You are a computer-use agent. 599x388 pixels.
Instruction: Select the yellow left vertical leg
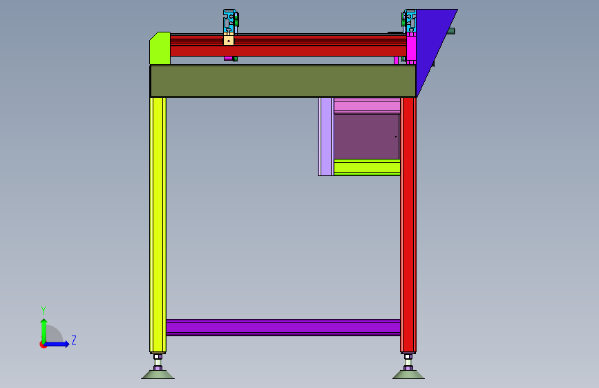pyautogui.click(x=158, y=225)
